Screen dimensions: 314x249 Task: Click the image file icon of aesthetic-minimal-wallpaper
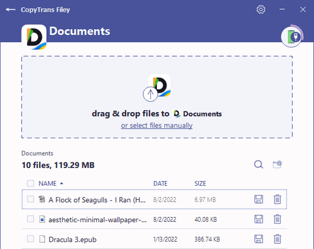tap(42, 219)
